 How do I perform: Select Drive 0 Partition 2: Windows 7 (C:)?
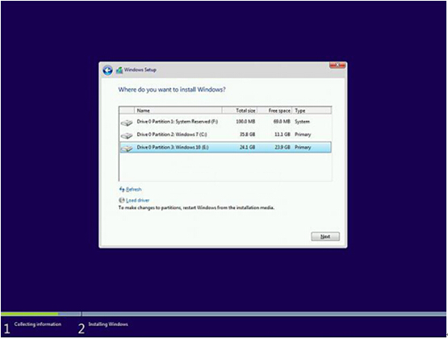tap(225, 135)
